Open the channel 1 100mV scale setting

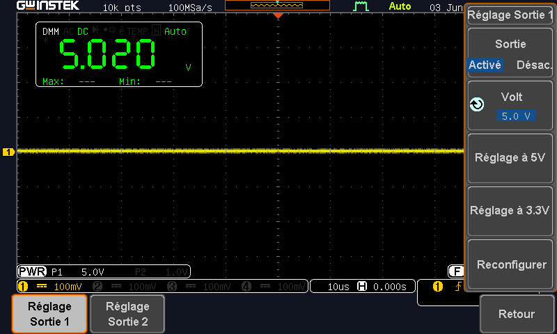tap(68, 287)
